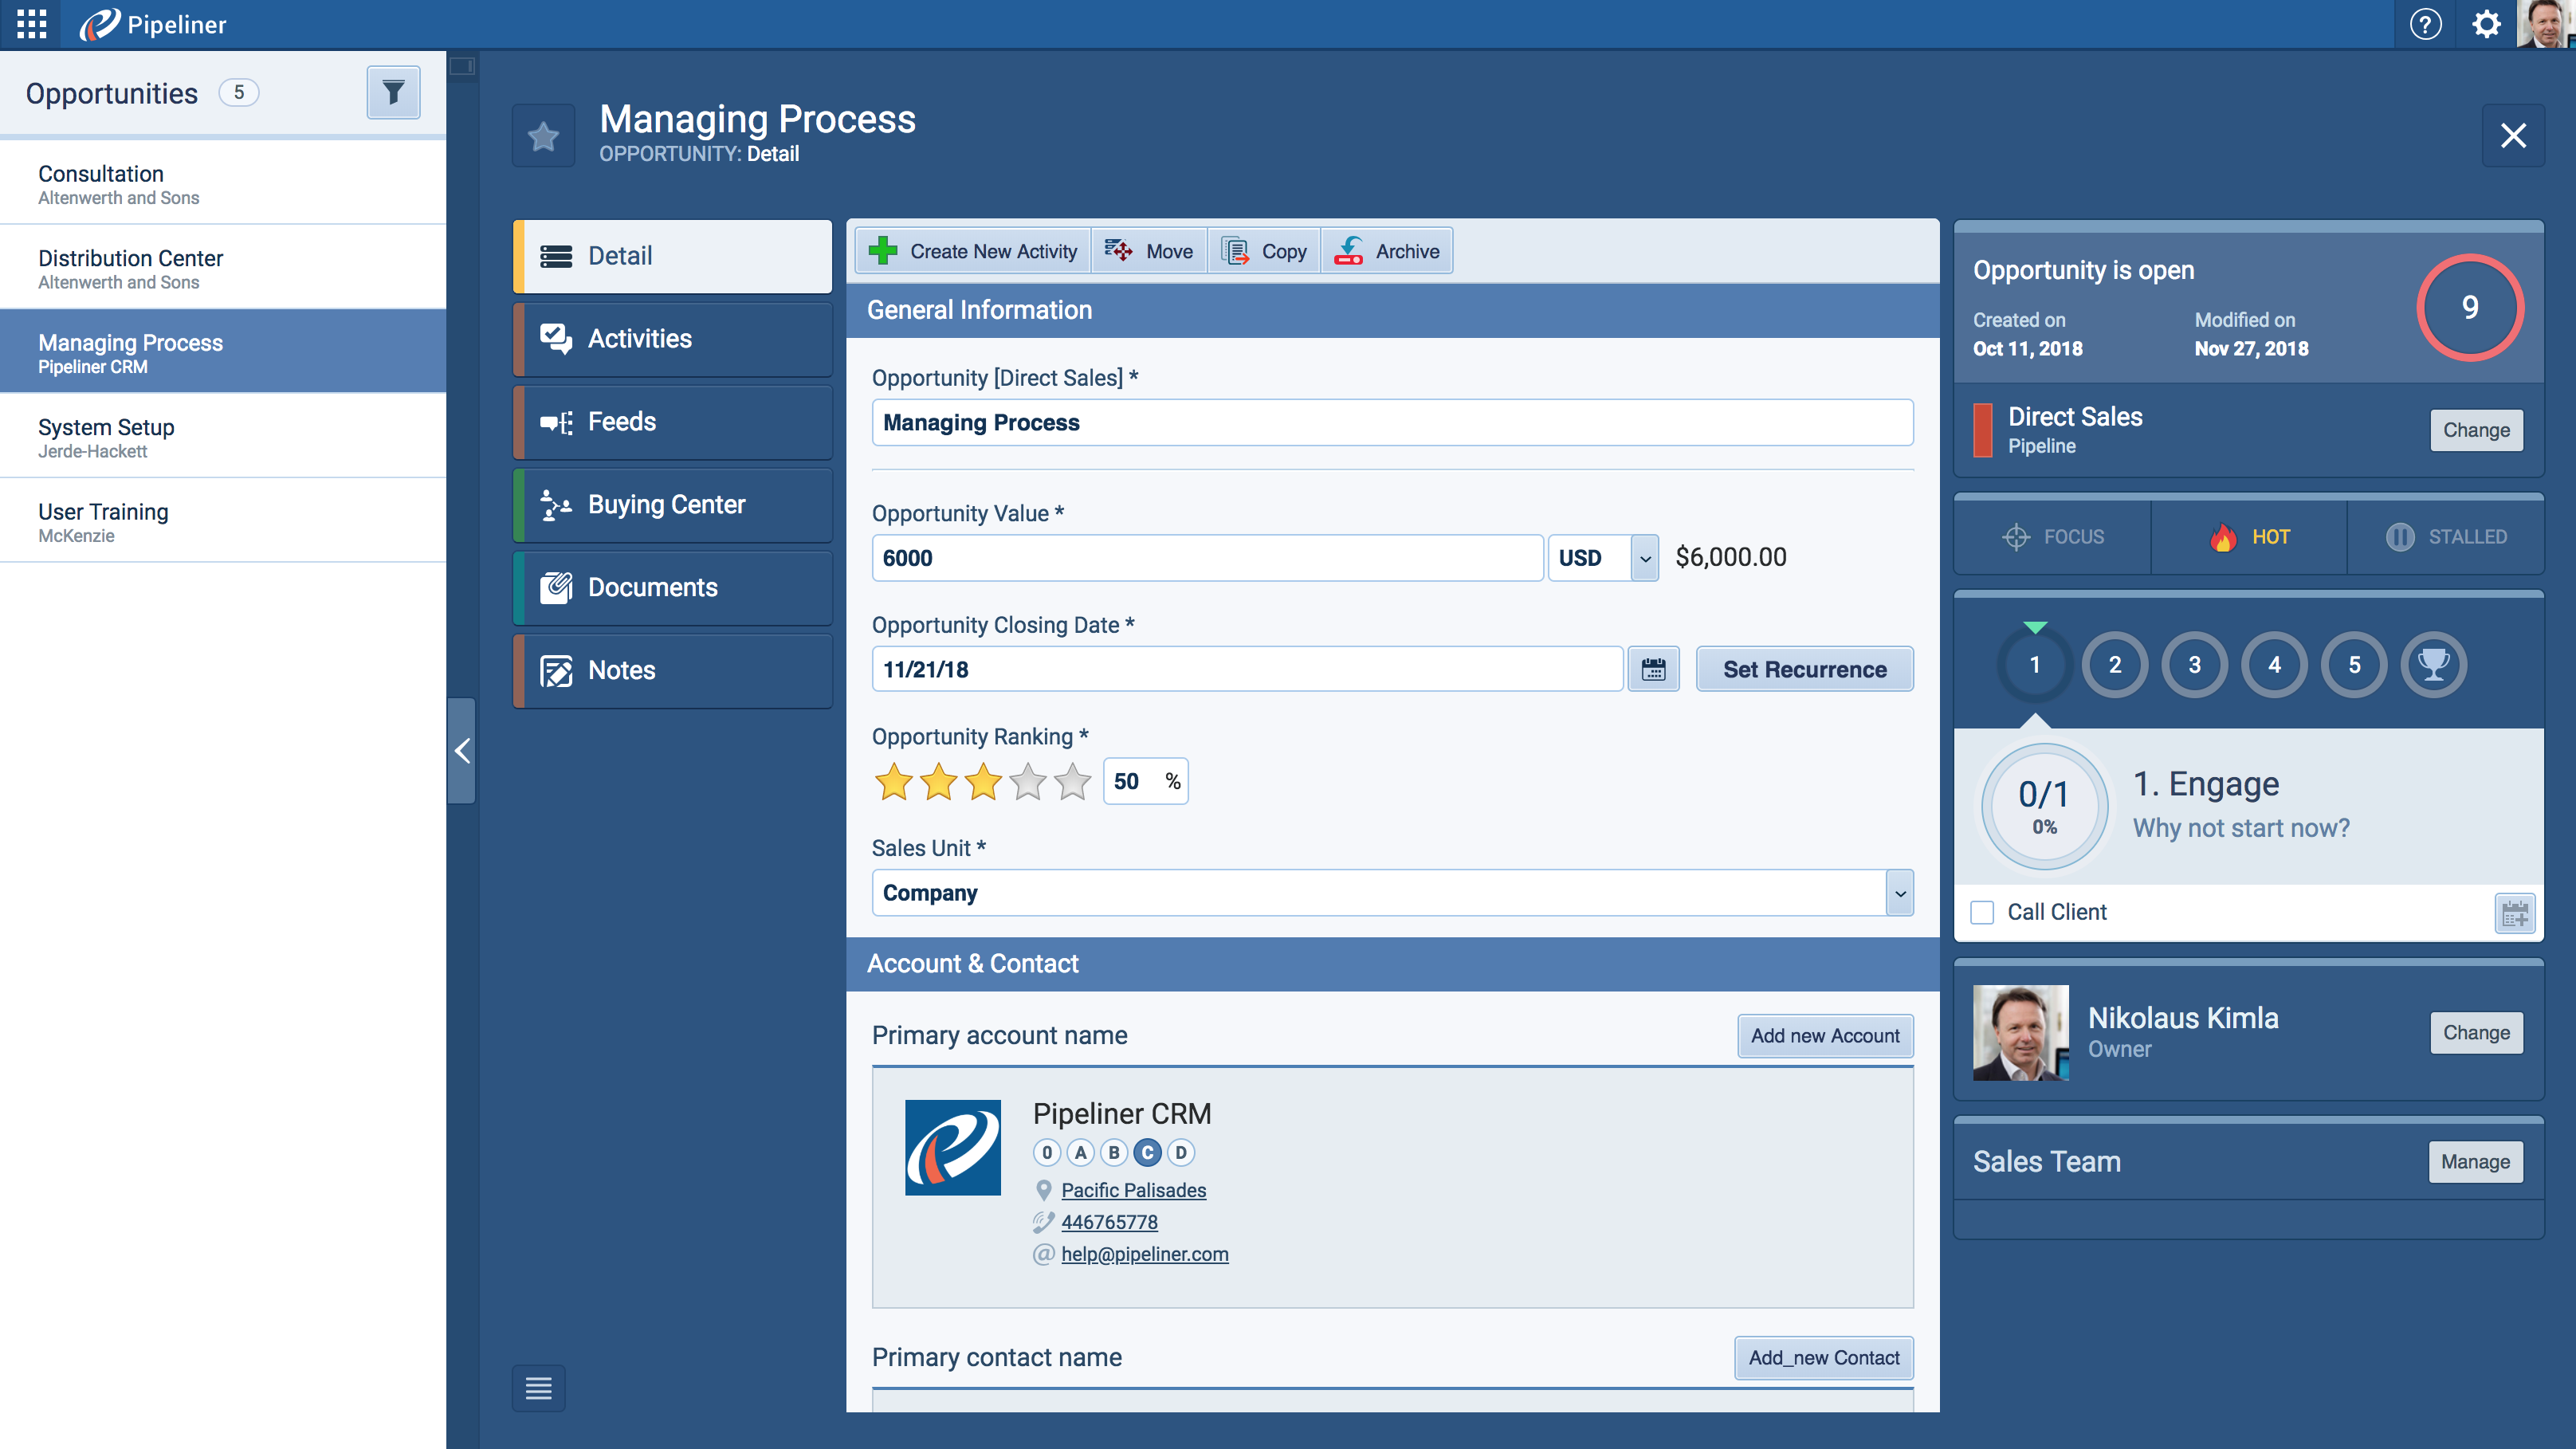This screenshot has height=1449, width=2576.
Task: Click the Call Client schedule activity icon
Action: pyautogui.click(x=2514, y=913)
